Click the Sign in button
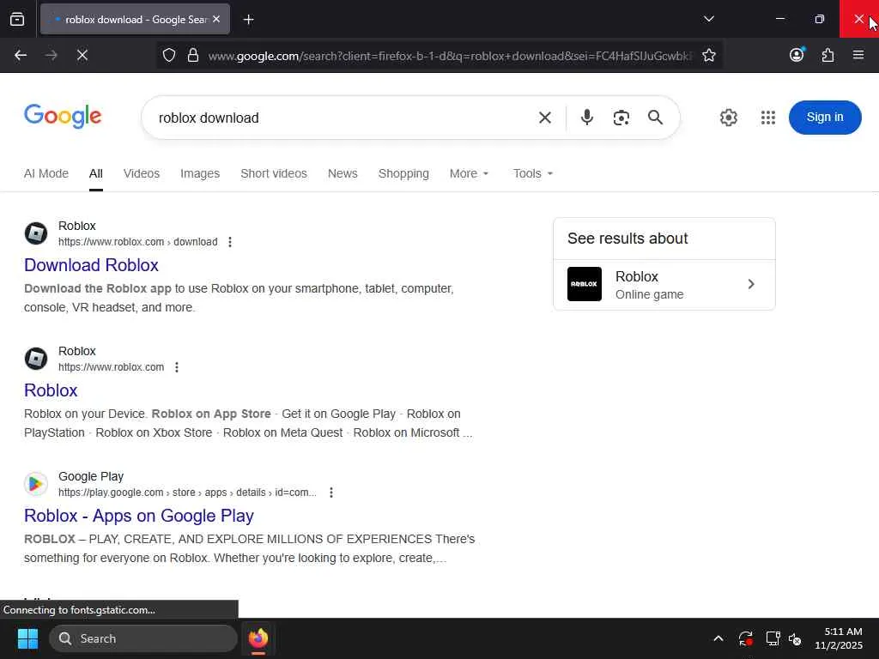Viewport: 879px width, 659px height. [825, 117]
